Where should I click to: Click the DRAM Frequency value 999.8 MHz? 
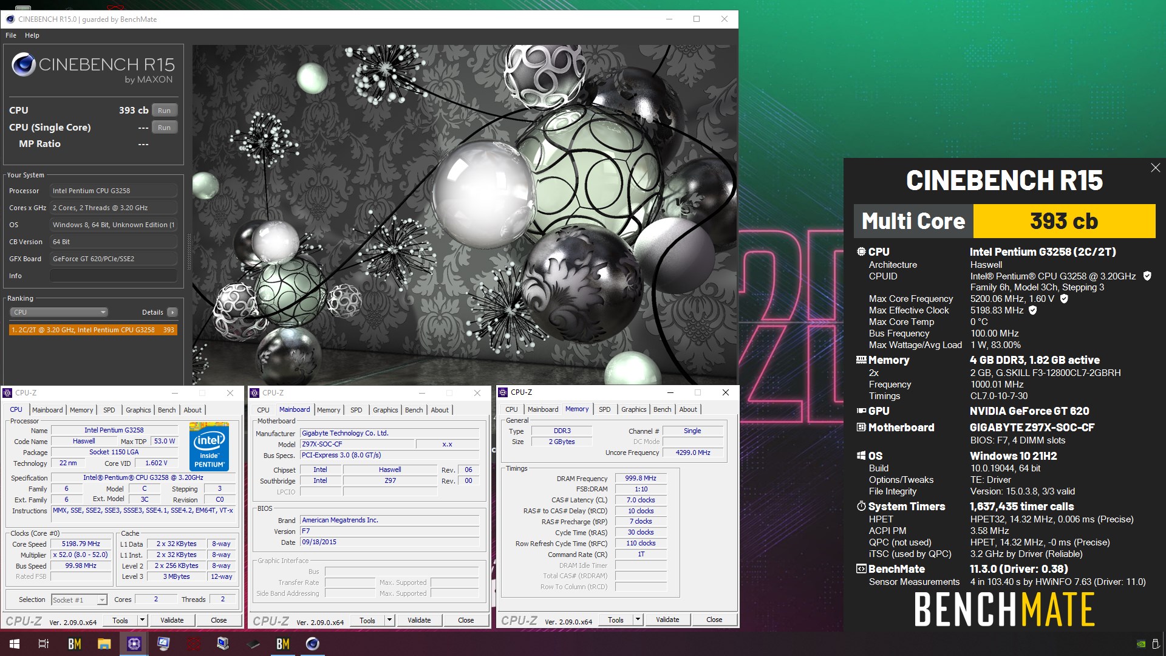[641, 478]
